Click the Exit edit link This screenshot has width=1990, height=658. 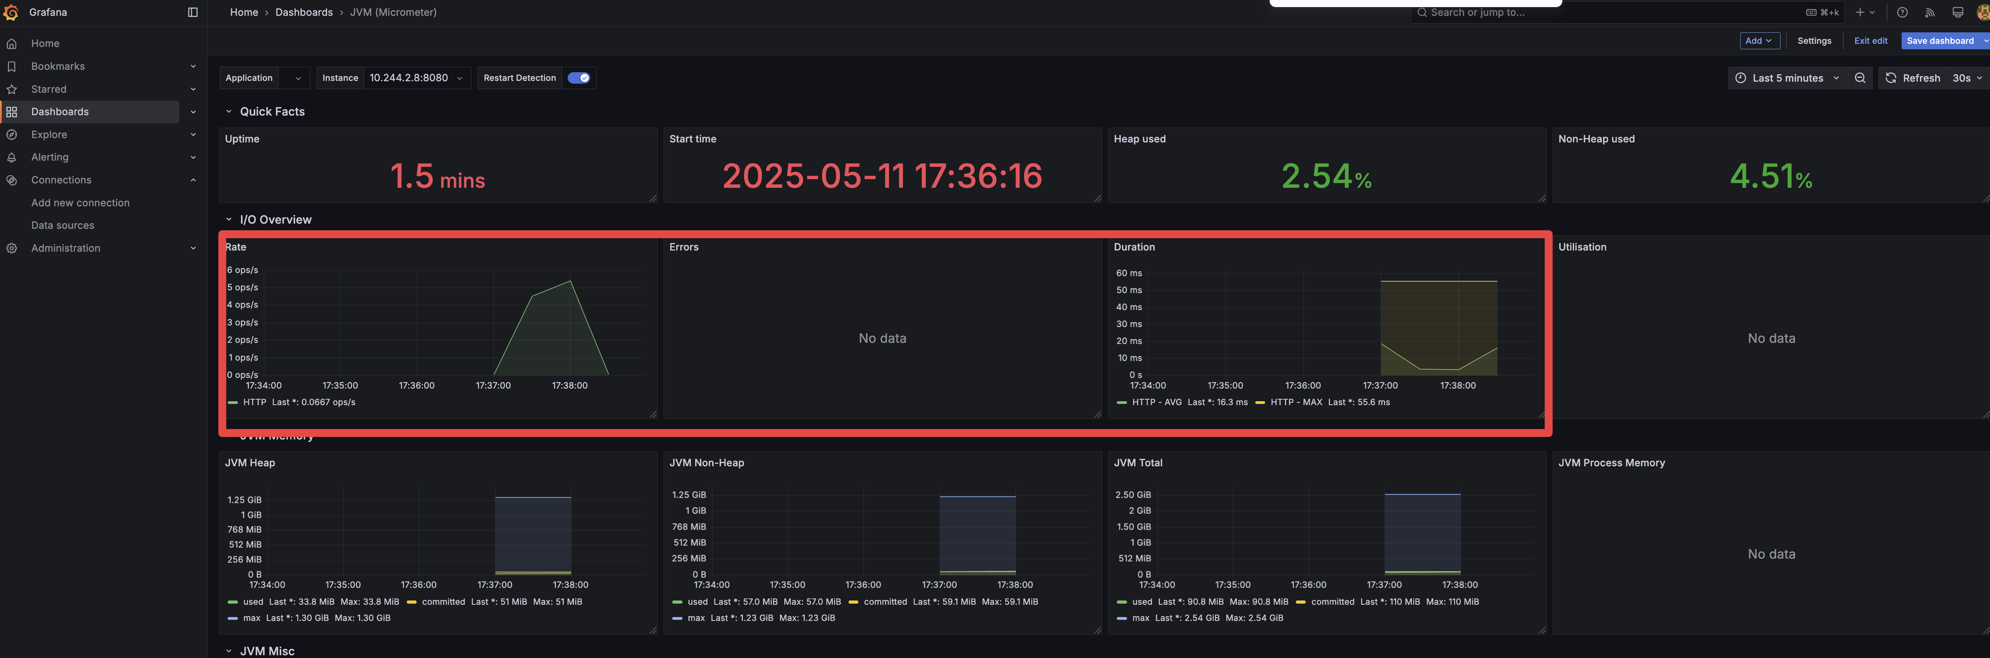coord(1870,41)
